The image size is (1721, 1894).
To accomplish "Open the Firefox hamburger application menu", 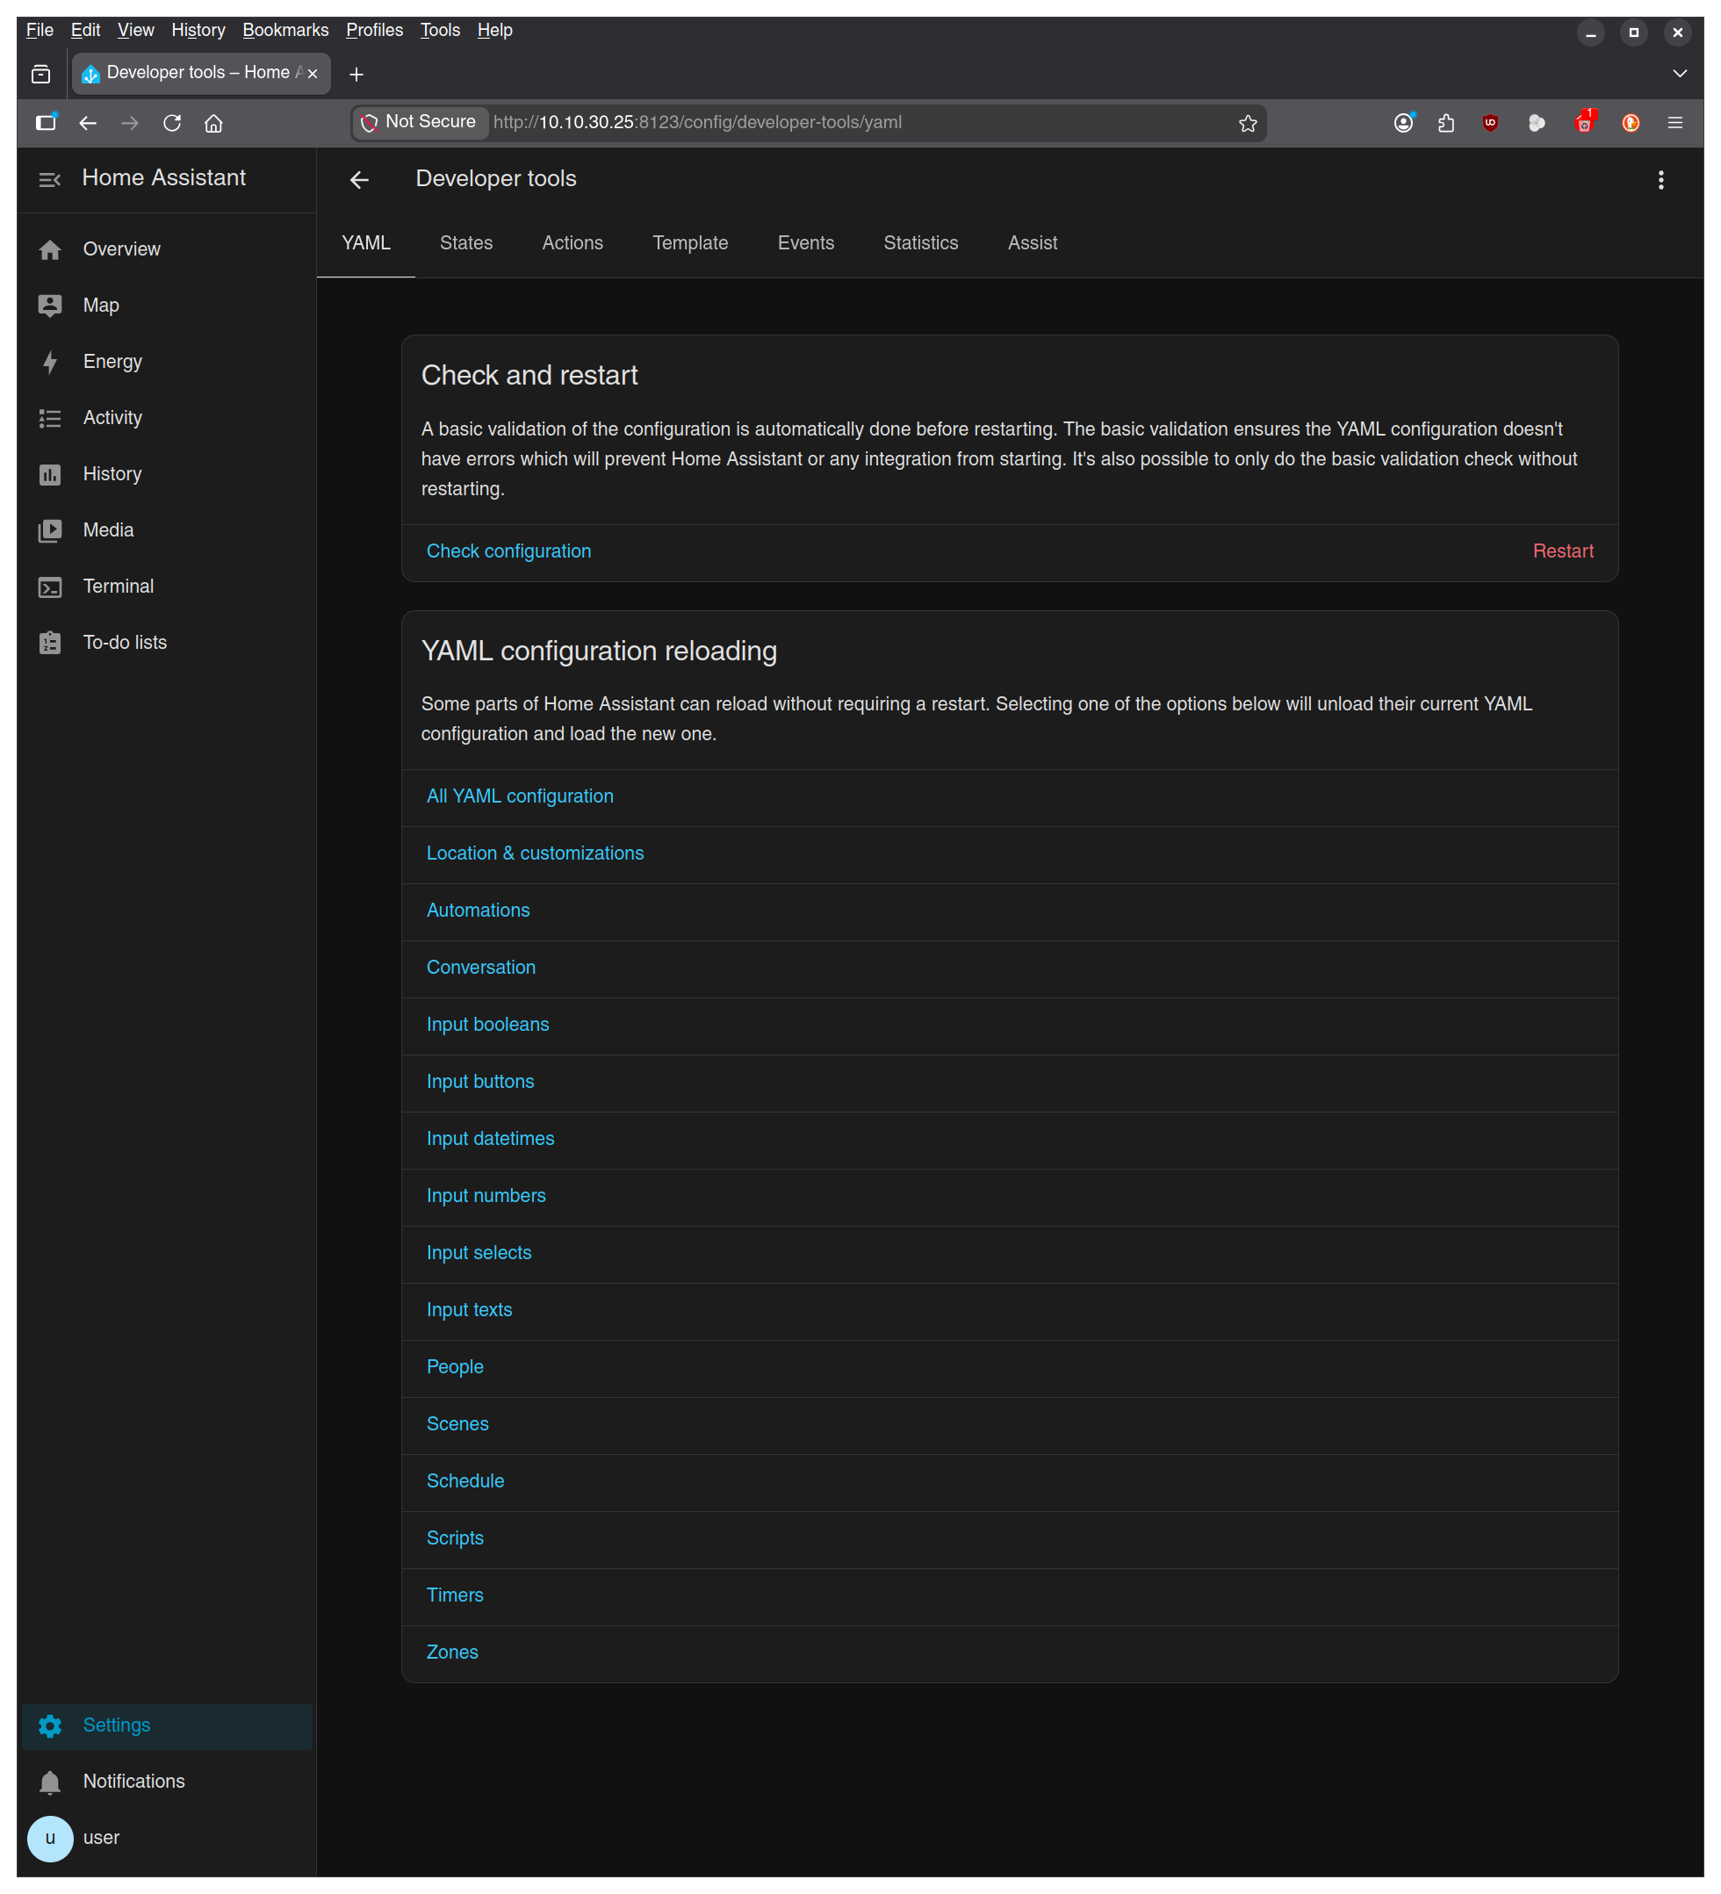I will point(1675,123).
